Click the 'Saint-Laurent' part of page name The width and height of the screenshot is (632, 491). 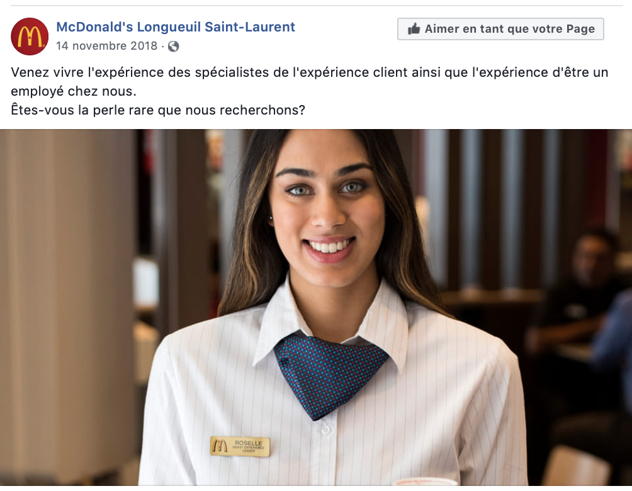[x=250, y=27]
